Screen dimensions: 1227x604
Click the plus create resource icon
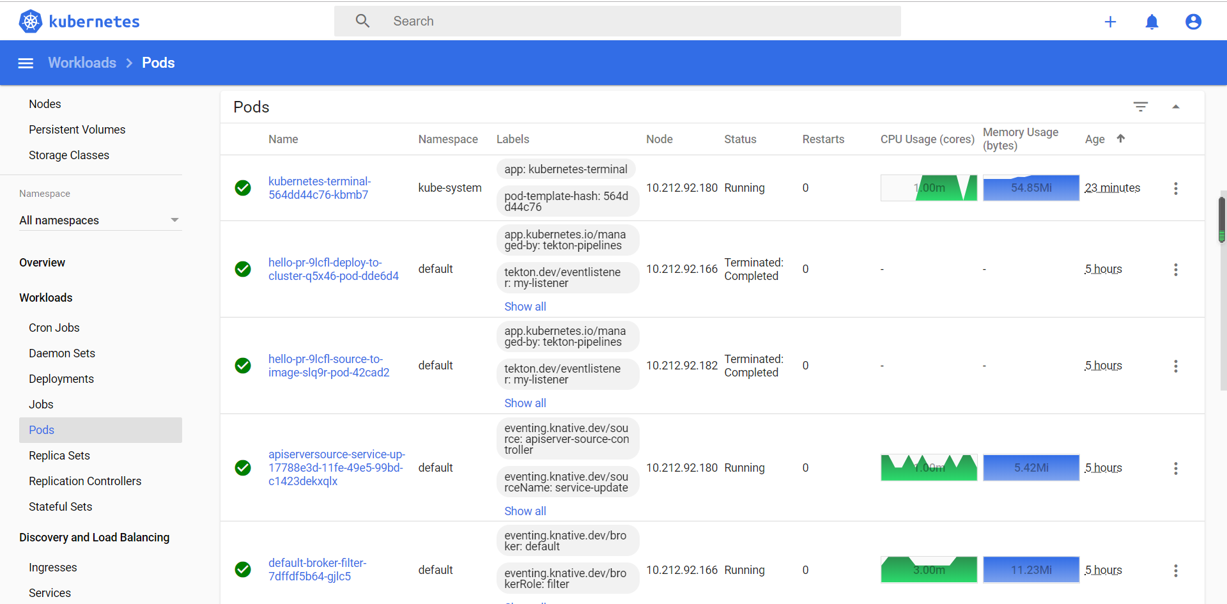[1110, 22]
